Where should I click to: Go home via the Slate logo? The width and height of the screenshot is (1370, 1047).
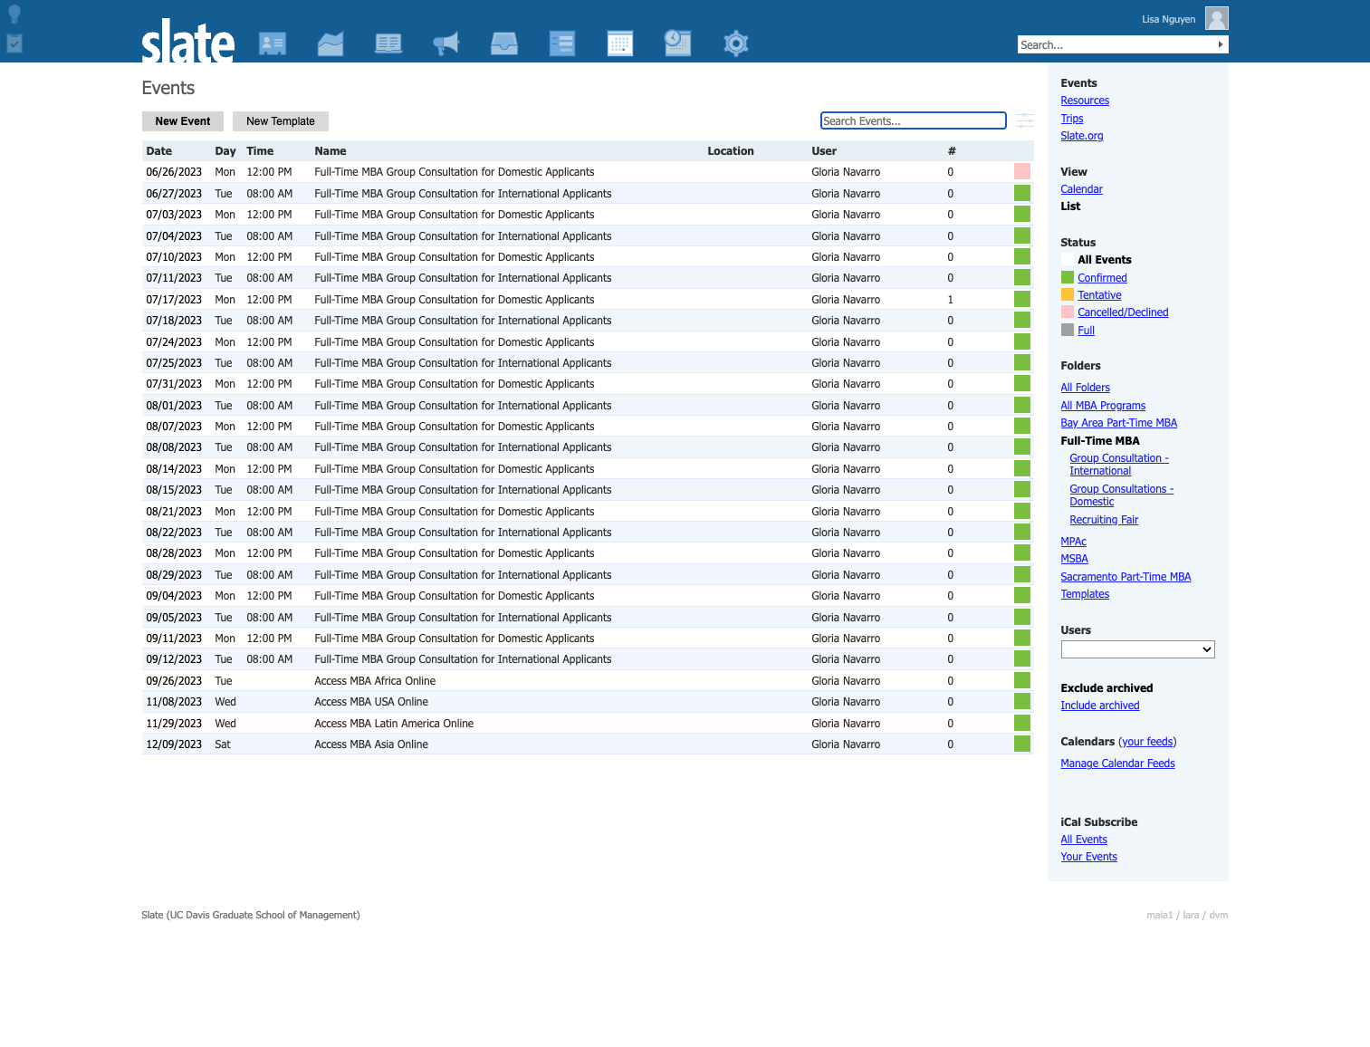pyautogui.click(x=188, y=41)
